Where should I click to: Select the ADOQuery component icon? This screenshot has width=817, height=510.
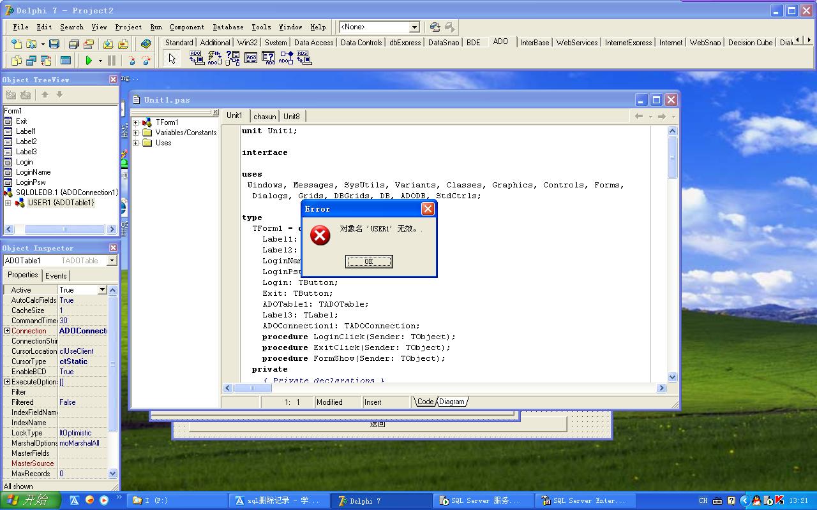click(x=268, y=59)
